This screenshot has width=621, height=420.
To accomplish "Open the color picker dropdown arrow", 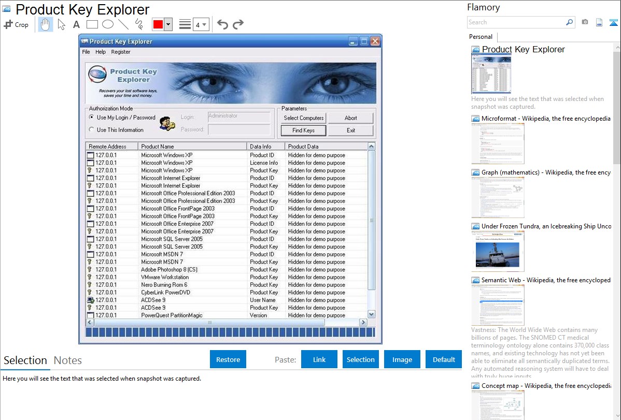I will 168,24.
